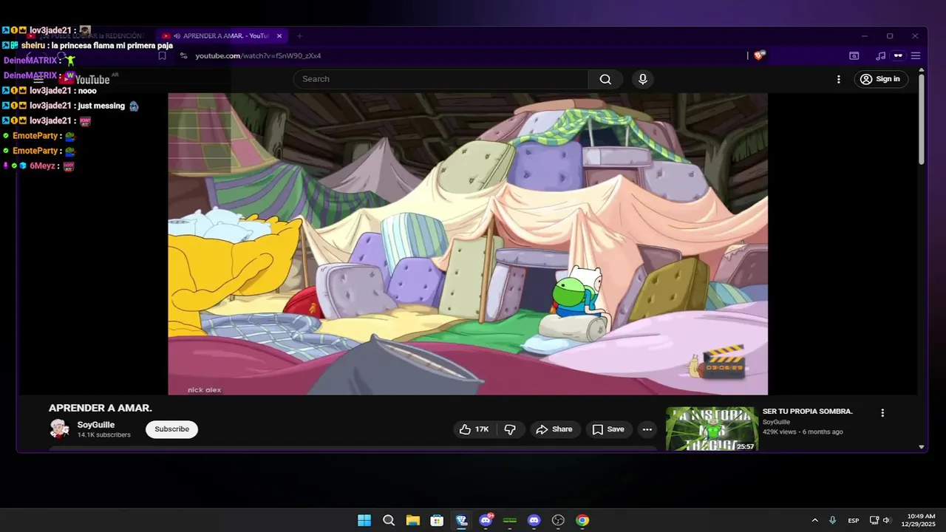Show hidden system tray icons

coord(814,520)
